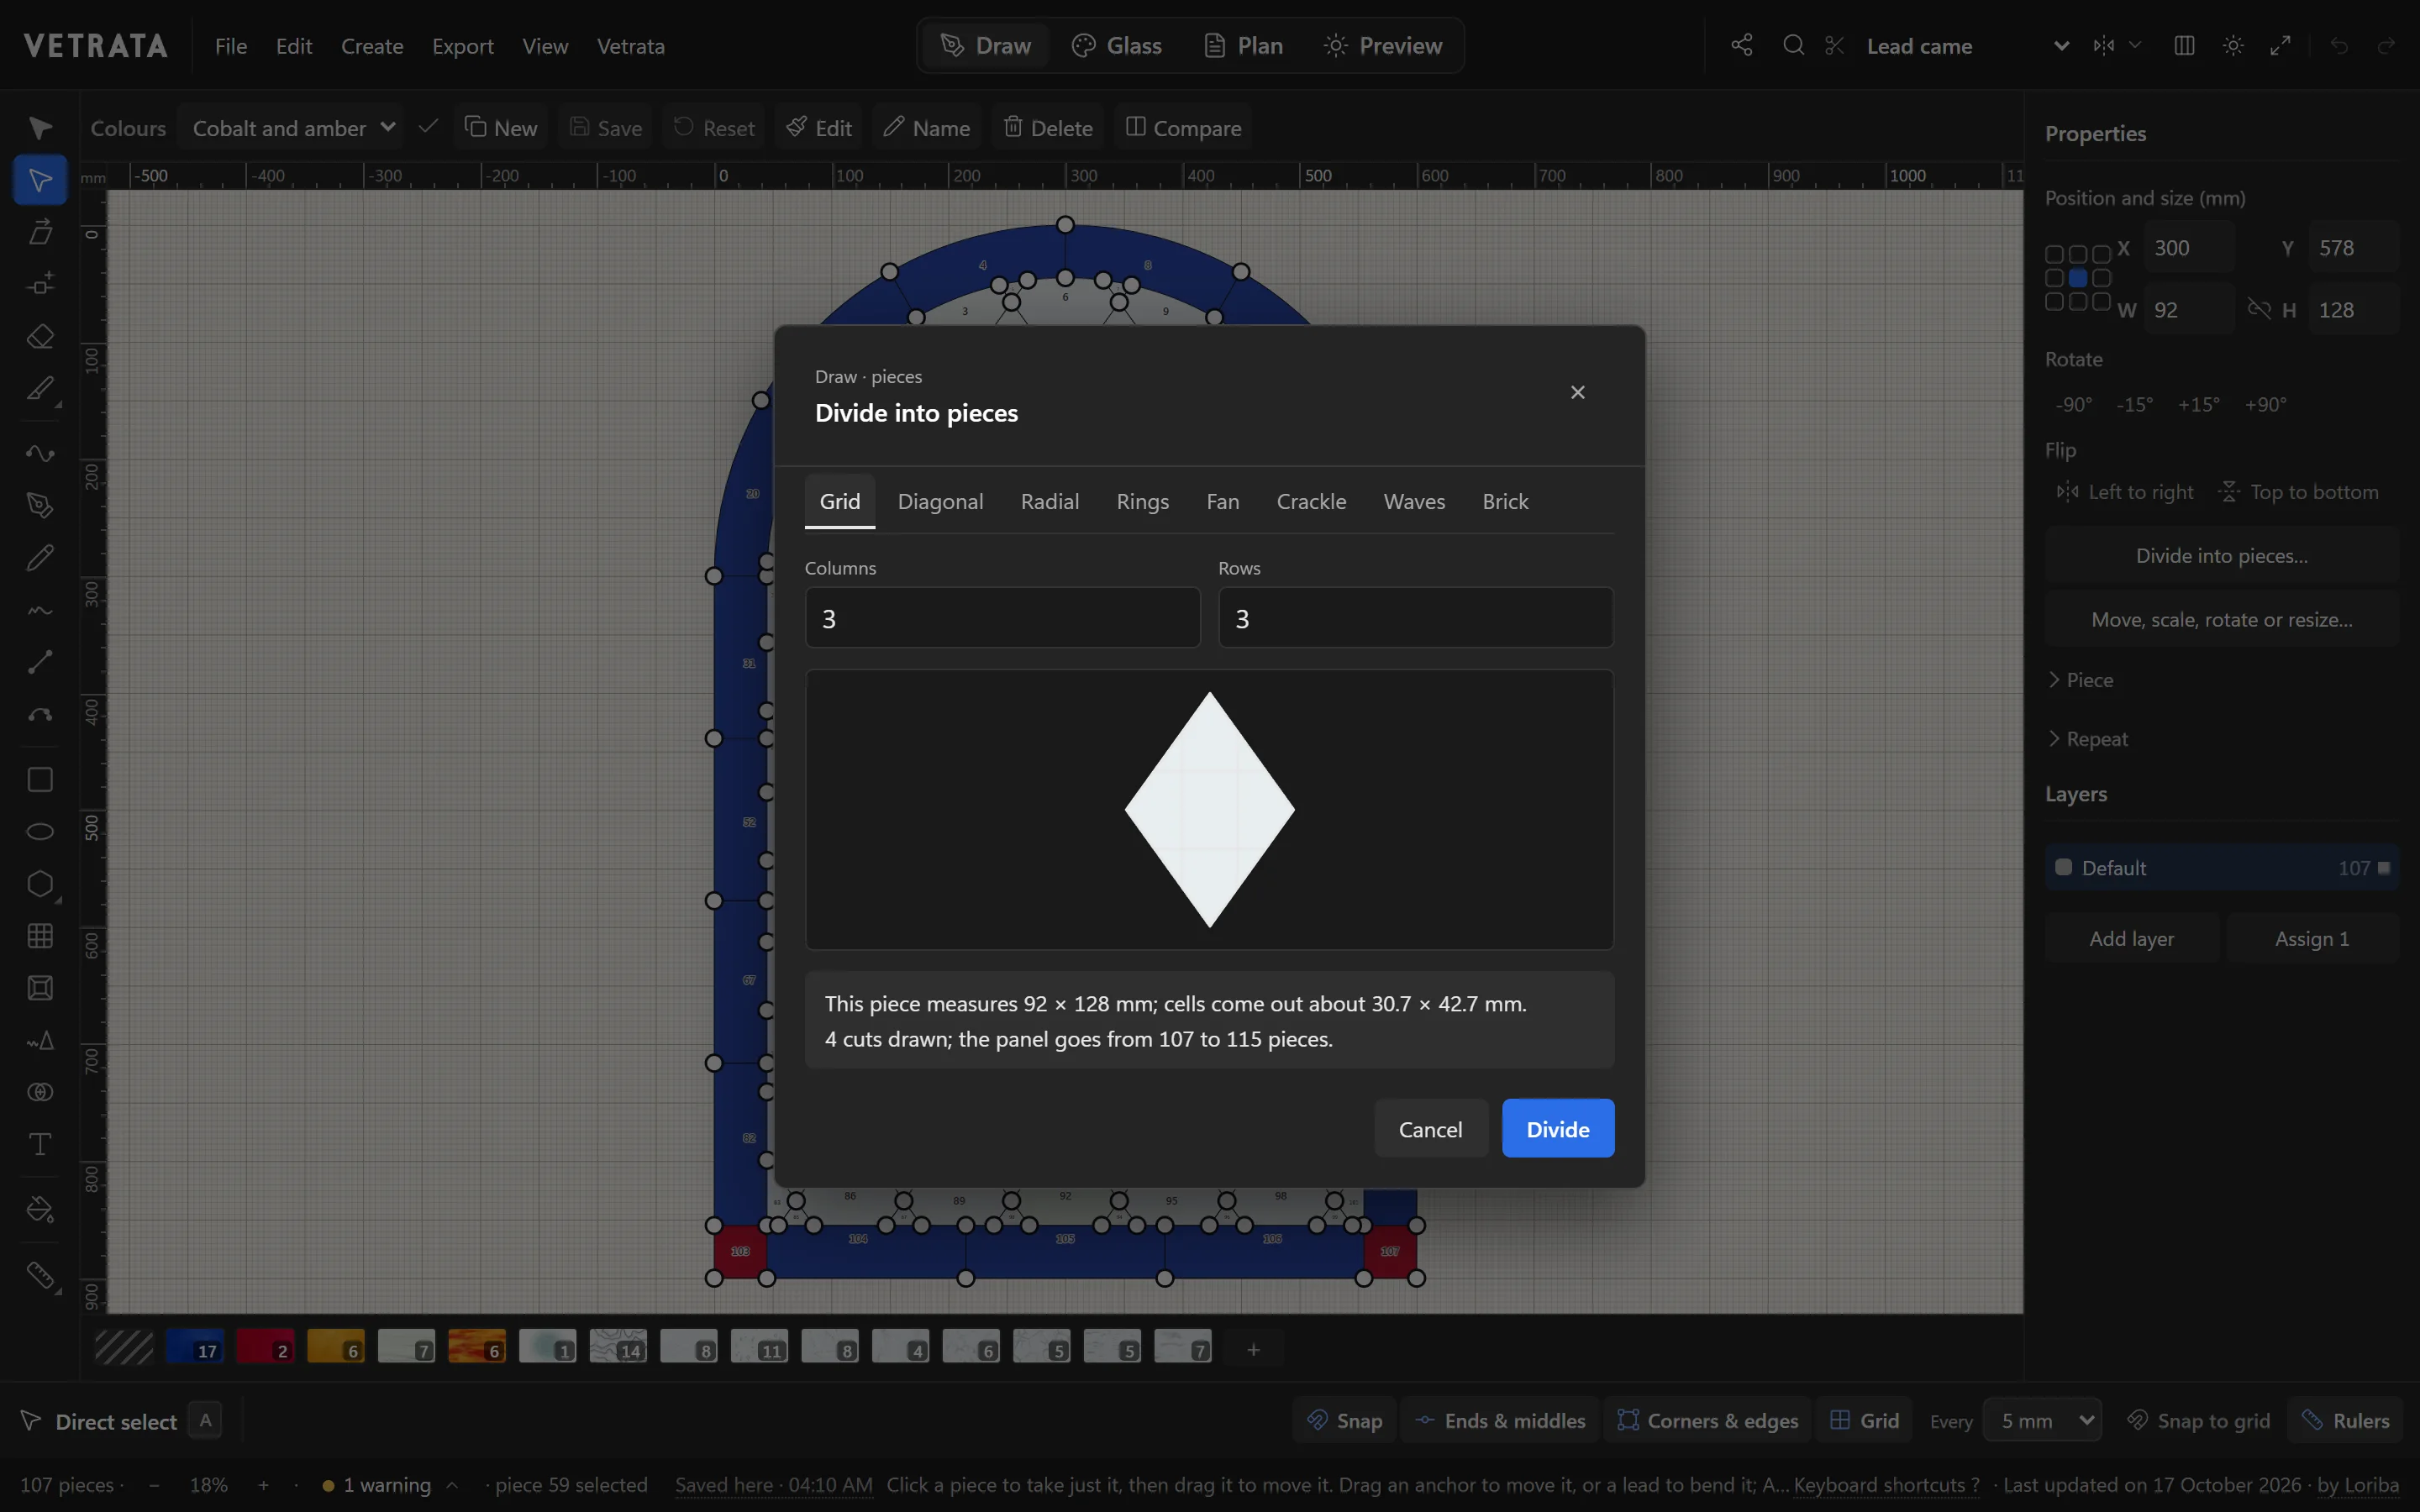This screenshot has height=1512, width=2420.
Task: Click the Add layer button
Action: (x=2131, y=939)
